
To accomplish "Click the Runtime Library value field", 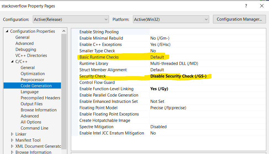I will tap(174, 64).
